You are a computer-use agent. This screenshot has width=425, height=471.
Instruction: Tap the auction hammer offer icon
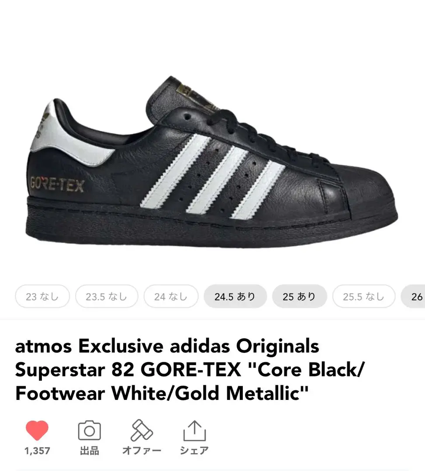coord(142,430)
